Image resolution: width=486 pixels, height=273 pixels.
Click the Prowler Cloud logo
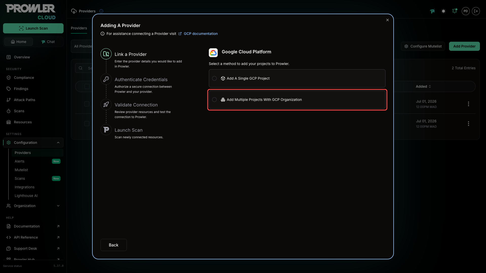(x=30, y=12)
